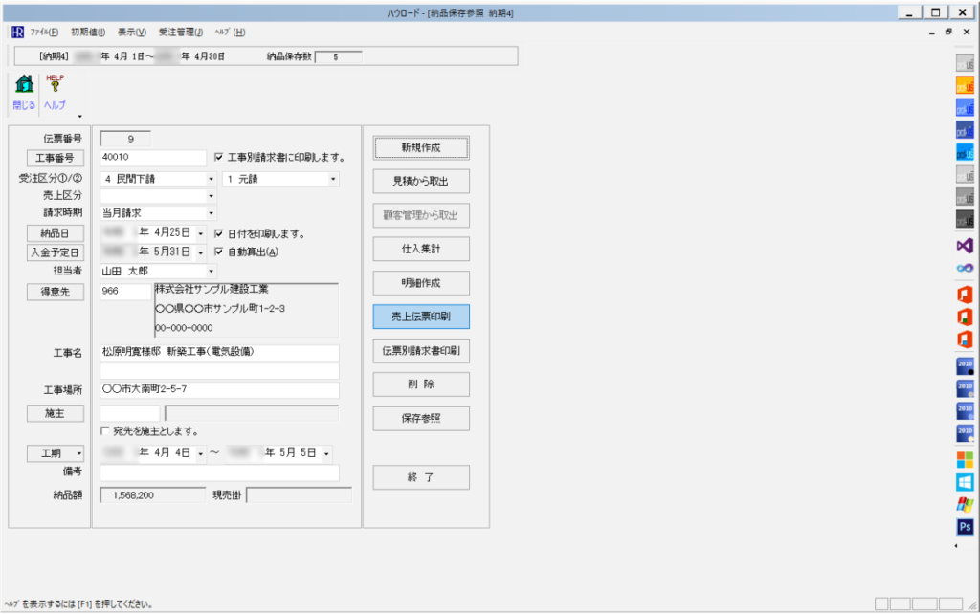Open the 担当者 dropdown showing 山田 太郎

coord(211,272)
